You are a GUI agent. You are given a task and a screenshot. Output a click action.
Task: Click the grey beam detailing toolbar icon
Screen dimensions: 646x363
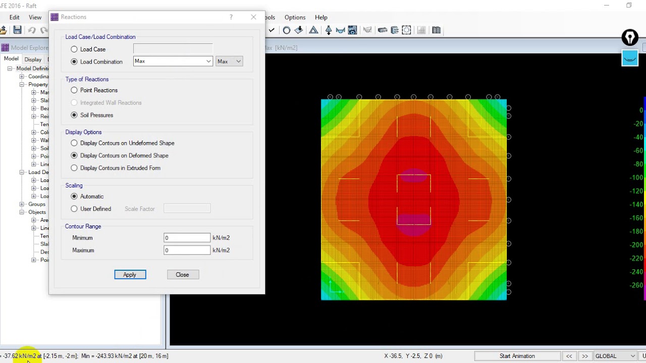383,30
